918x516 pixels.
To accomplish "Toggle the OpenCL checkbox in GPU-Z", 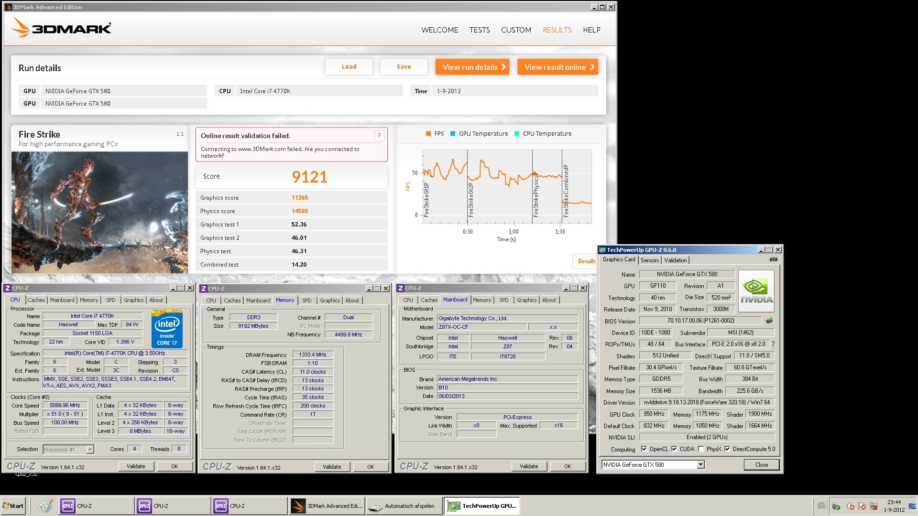I will pyautogui.click(x=644, y=449).
